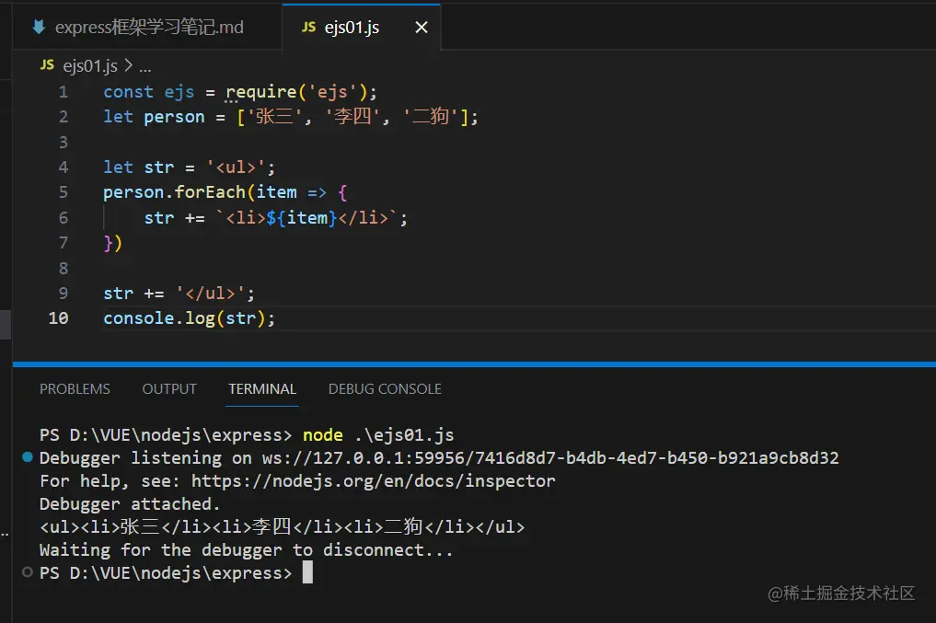
Task: Click the person array declaration on line 2
Action: (291, 117)
